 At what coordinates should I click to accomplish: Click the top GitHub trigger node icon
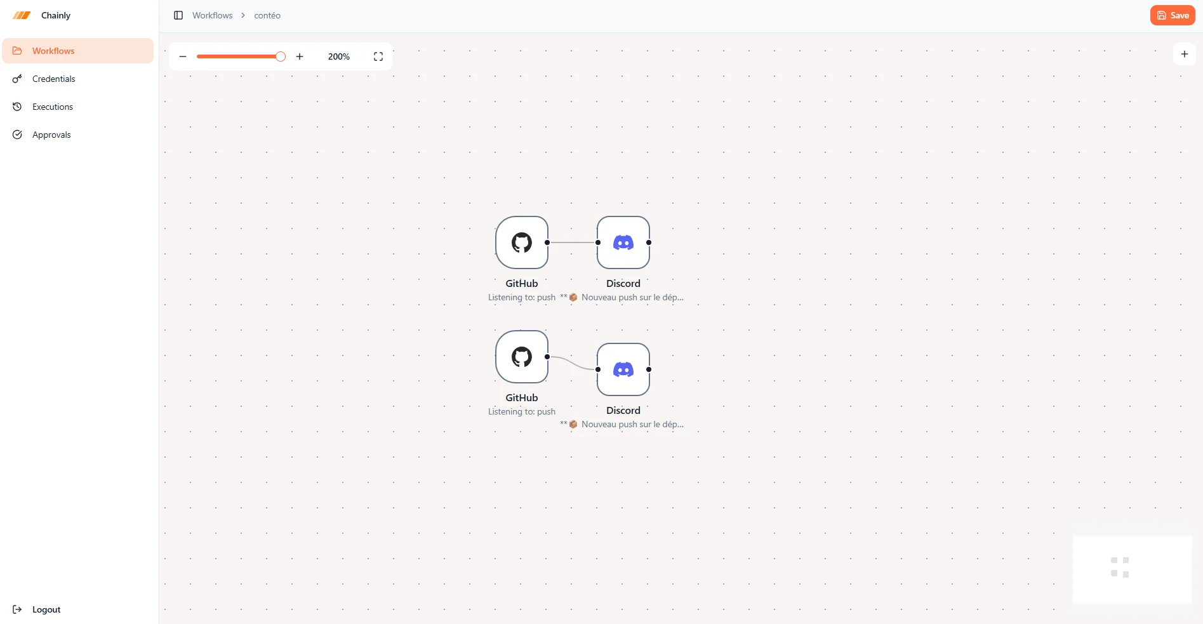click(x=521, y=242)
